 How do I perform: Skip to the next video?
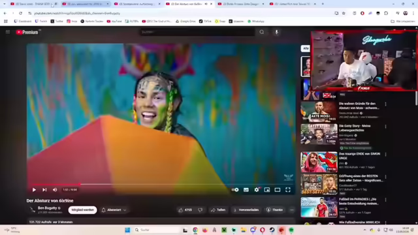point(44,190)
